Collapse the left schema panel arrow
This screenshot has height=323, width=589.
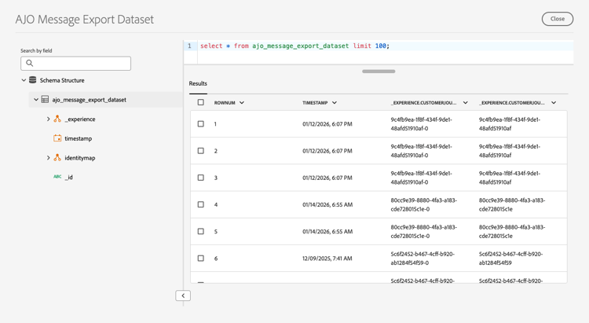coord(183,295)
